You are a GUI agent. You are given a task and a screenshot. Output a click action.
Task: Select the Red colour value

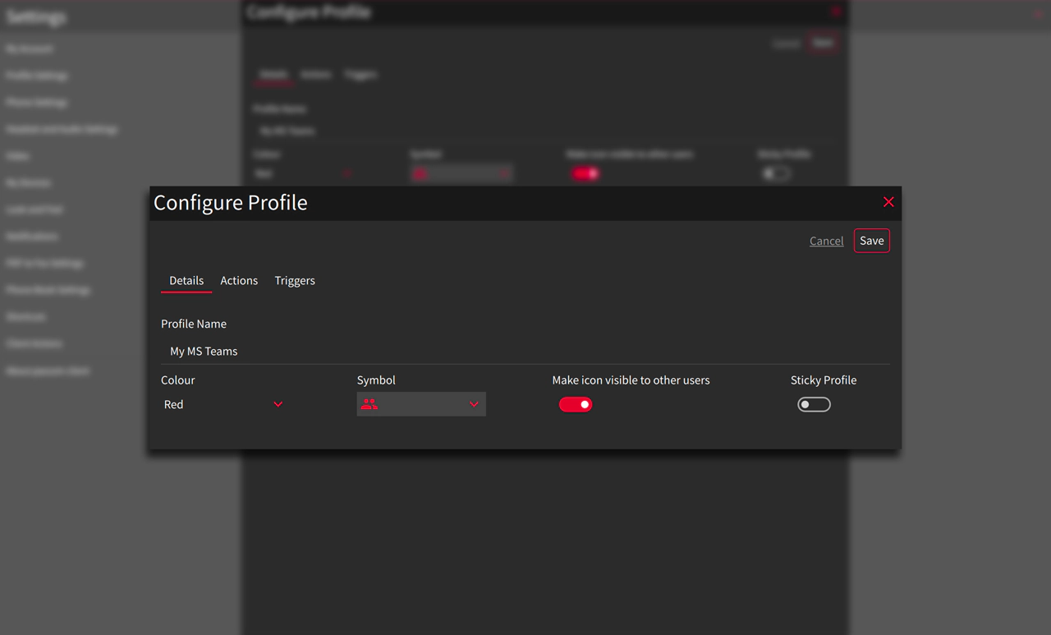click(173, 403)
